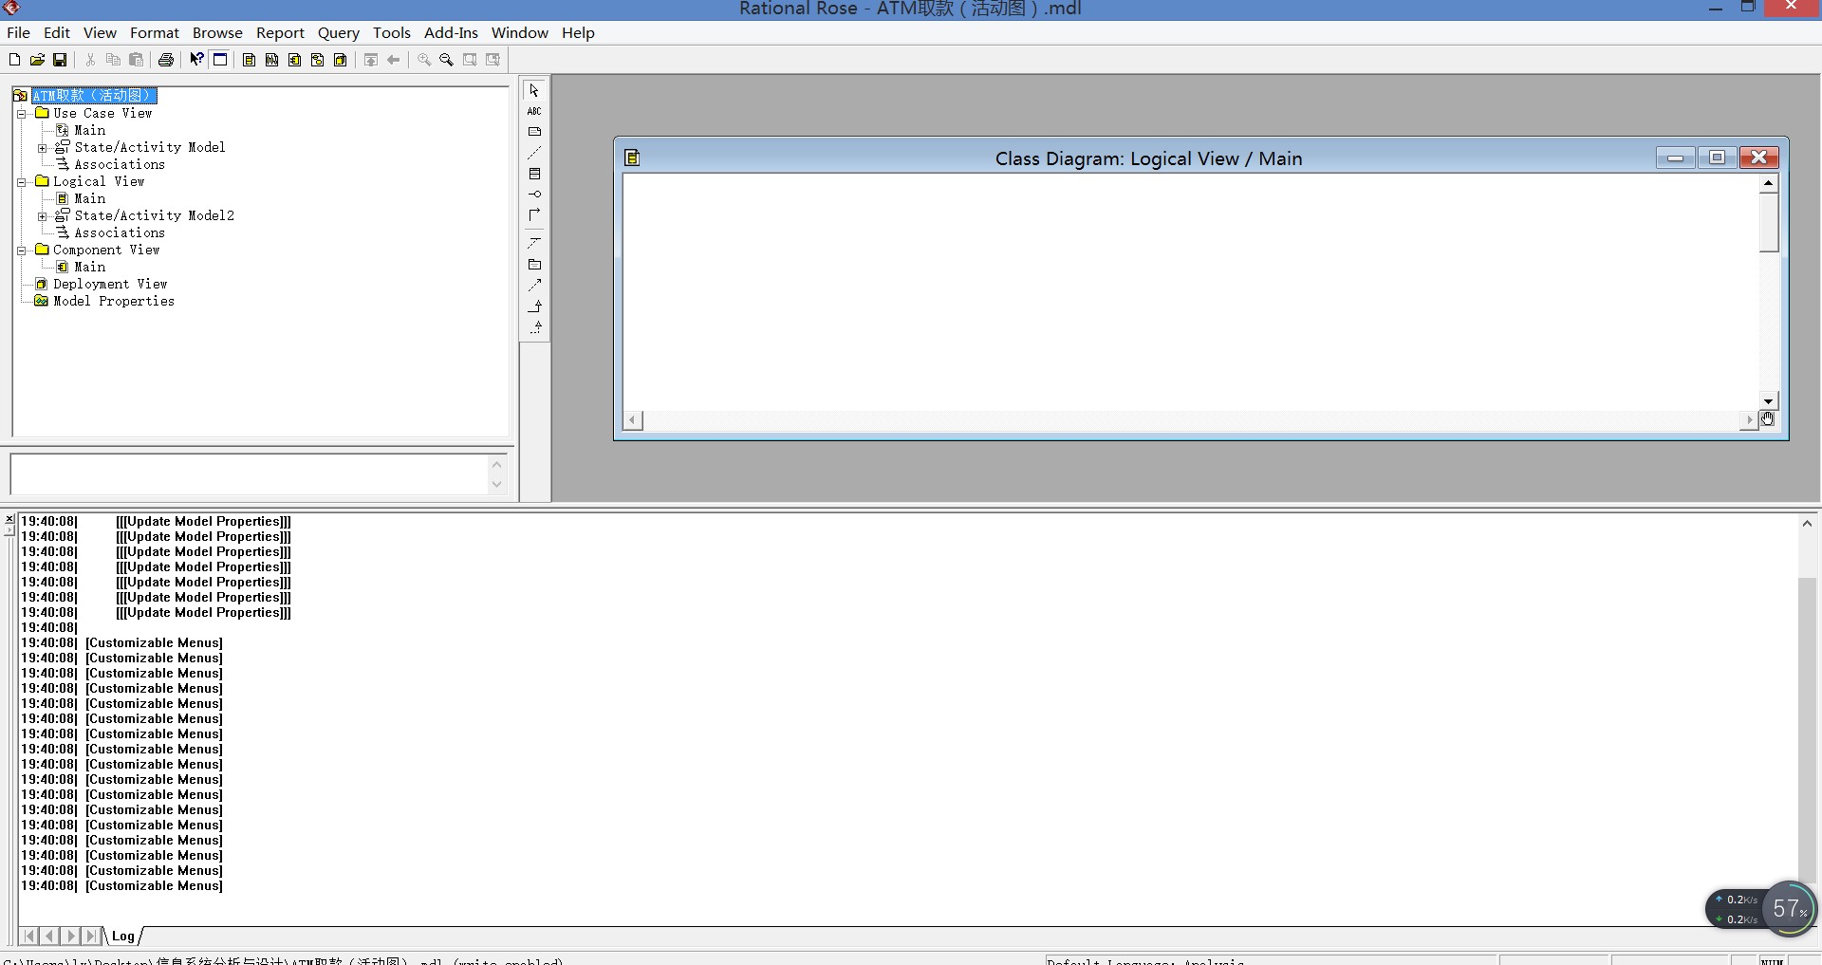Viewport: 1822px width, 965px height.
Task: Select the Generalization arrow tool
Action: (x=535, y=306)
